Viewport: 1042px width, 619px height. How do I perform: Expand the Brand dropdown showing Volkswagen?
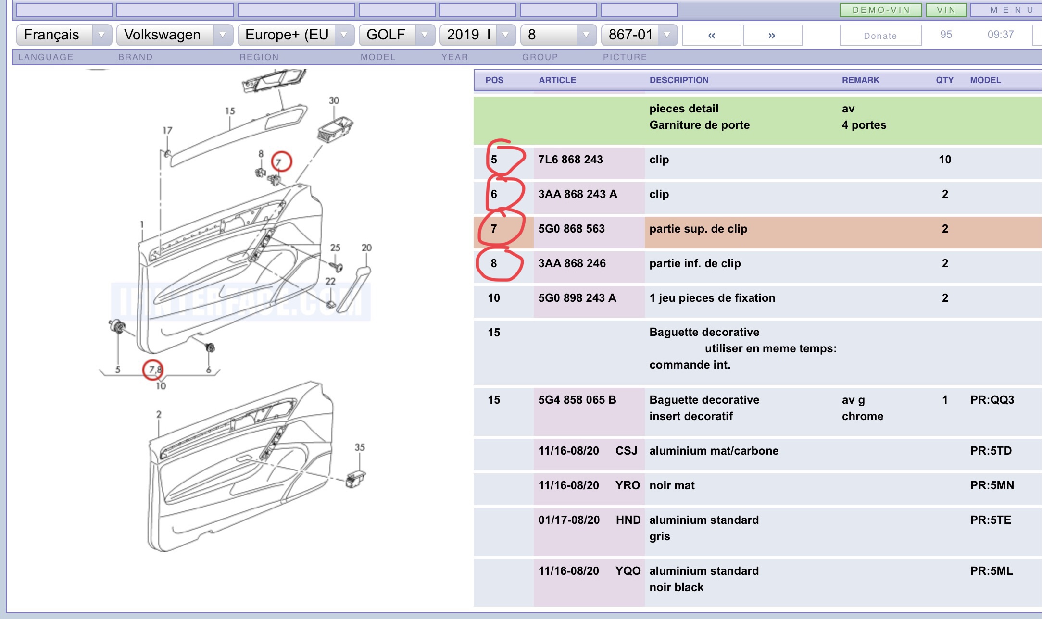[175, 35]
